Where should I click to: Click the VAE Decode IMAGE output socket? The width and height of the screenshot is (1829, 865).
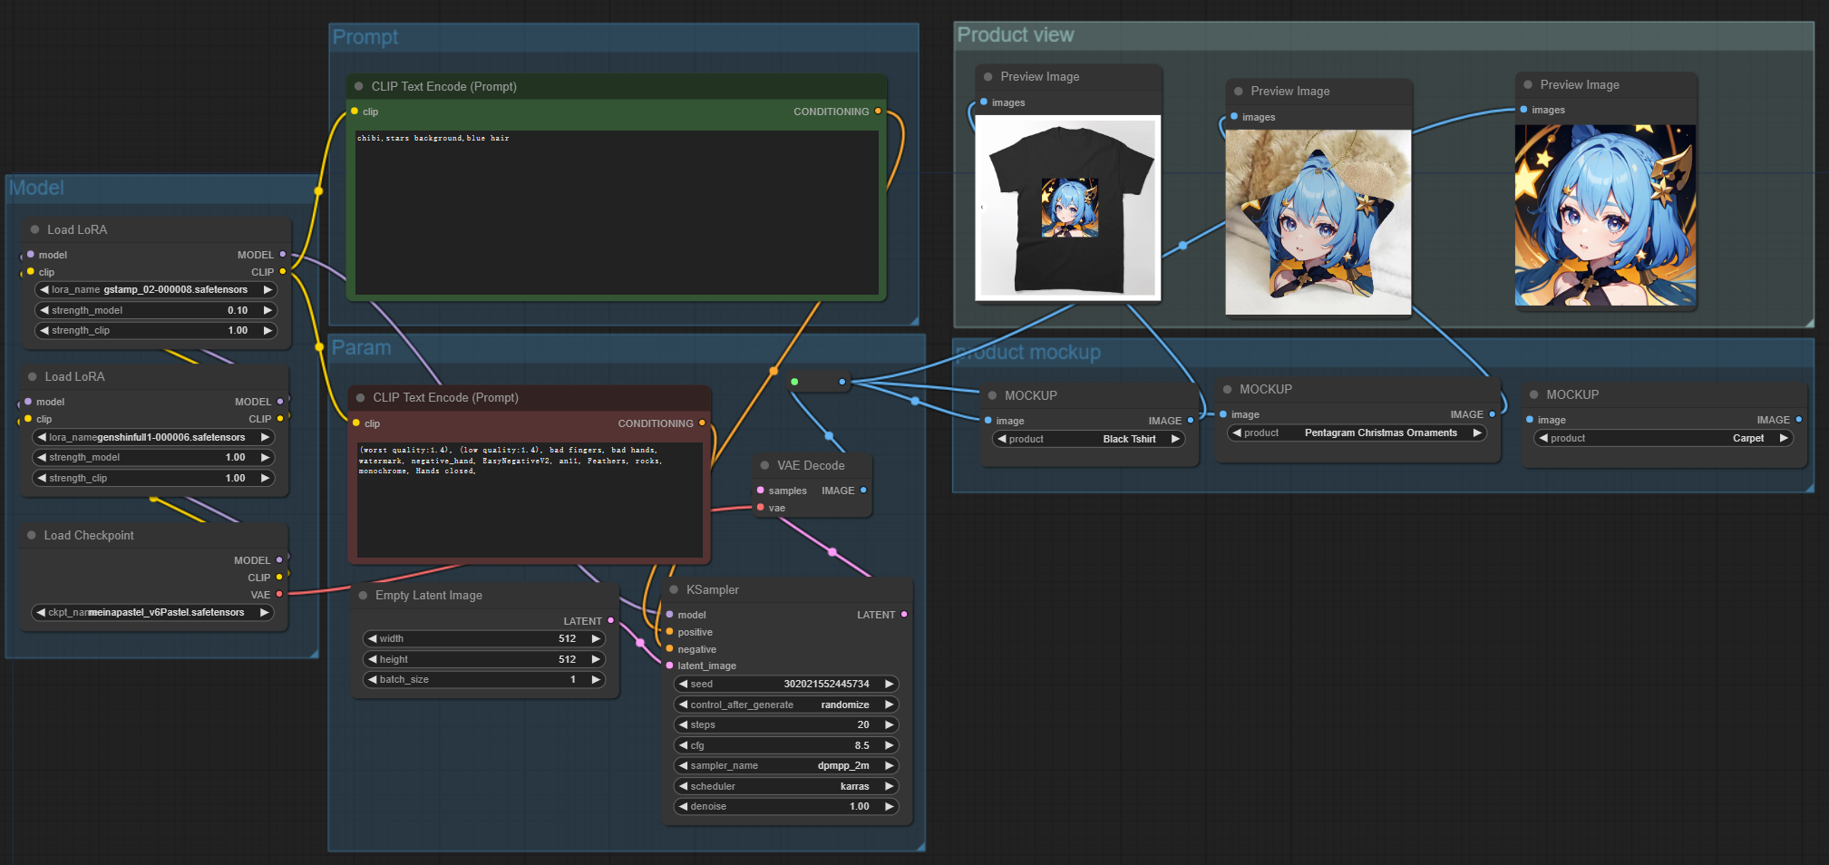pos(863,491)
